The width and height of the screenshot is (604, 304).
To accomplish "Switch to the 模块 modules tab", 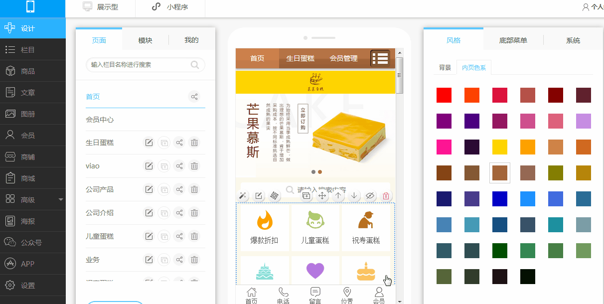I will [x=145, y=40].
